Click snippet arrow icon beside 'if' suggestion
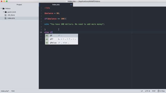Viewport: 166px width, 93px height. point(47,36)
